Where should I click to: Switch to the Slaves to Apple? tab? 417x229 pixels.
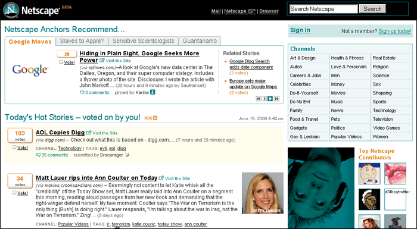(x=82, y=41)
